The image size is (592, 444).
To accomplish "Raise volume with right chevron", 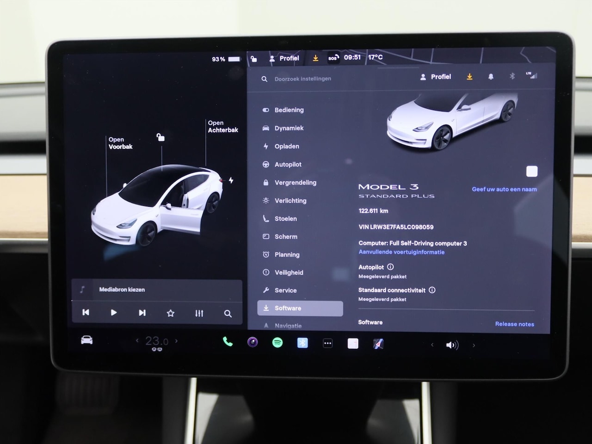I will (474, 345).
